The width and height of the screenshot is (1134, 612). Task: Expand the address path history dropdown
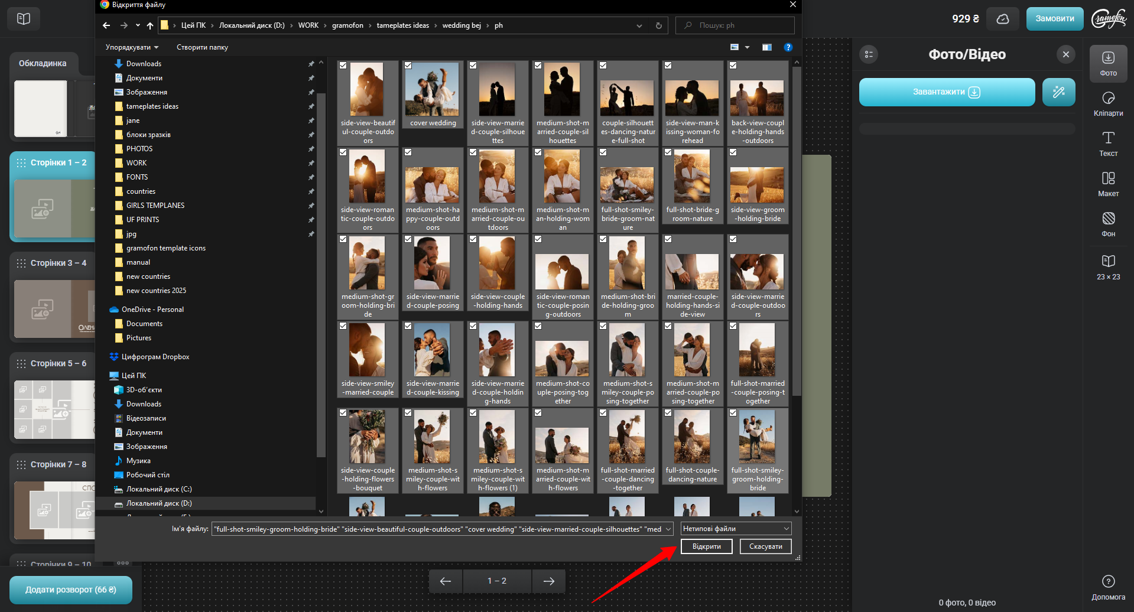pos(639,25)
